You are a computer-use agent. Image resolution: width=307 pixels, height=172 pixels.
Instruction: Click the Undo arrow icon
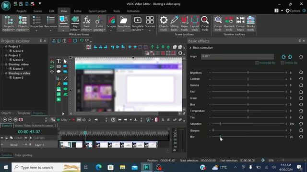(82, 41)
